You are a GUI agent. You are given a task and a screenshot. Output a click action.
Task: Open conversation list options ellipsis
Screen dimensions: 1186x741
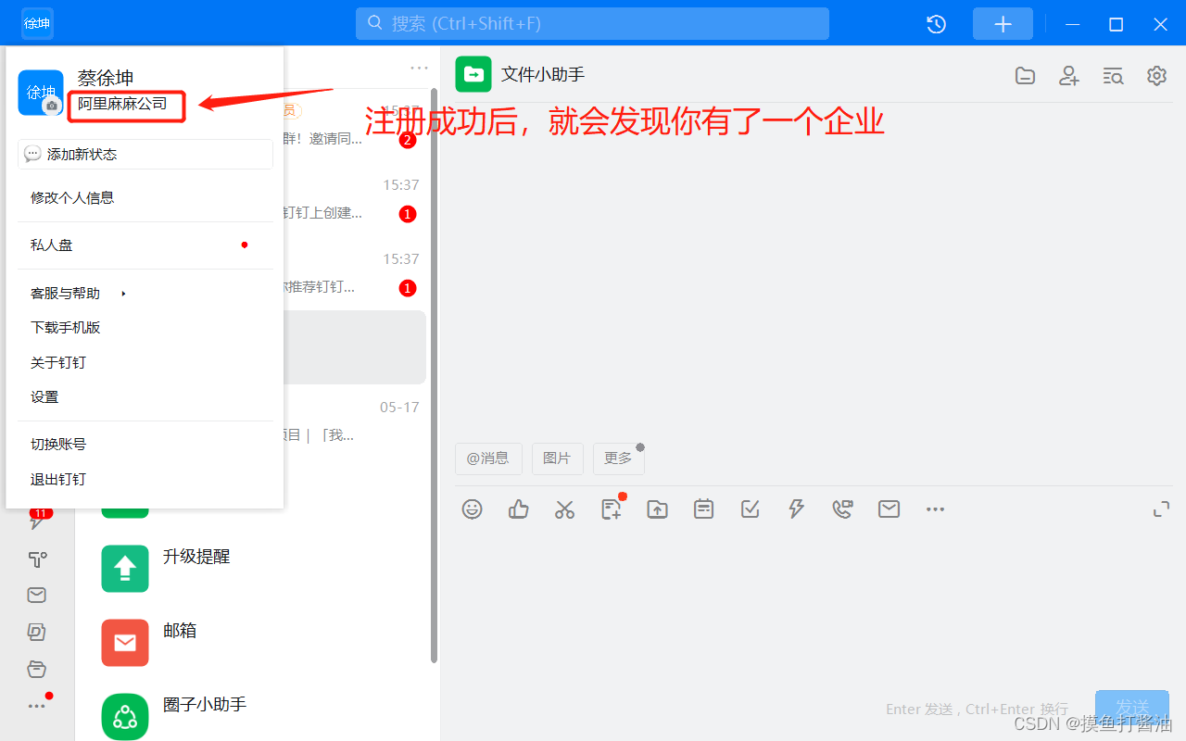pyautogui.click(x=420, y=68)
